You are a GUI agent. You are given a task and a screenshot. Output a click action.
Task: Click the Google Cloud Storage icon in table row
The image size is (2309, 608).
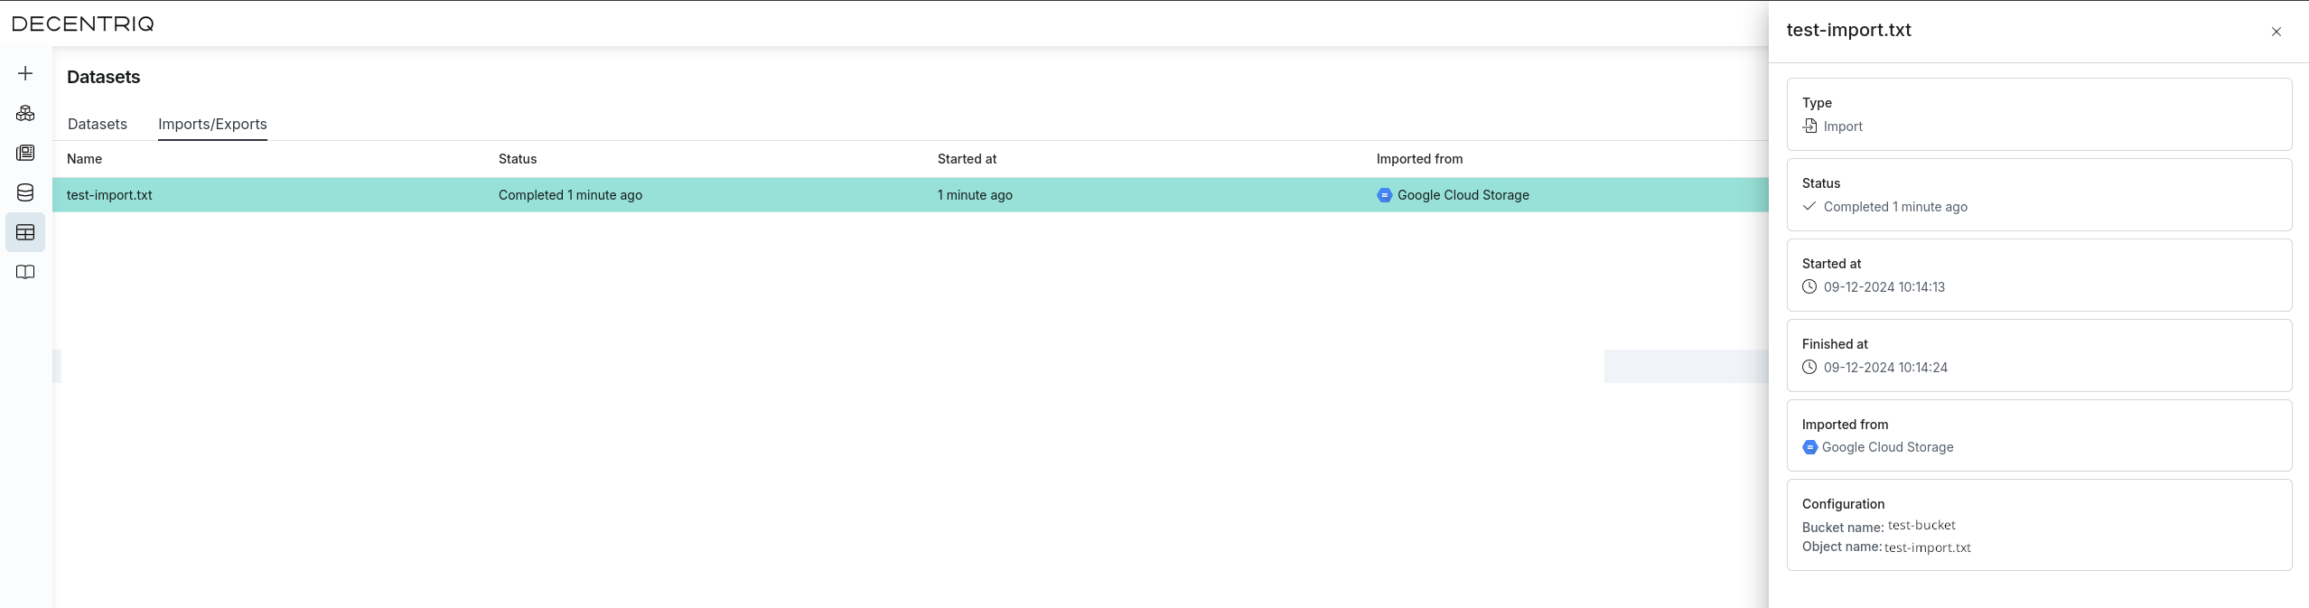tap(1384, 195)
